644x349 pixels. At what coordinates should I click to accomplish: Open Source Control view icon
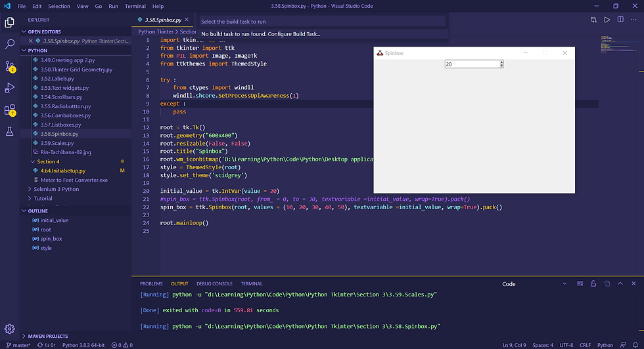coord(9,66)
